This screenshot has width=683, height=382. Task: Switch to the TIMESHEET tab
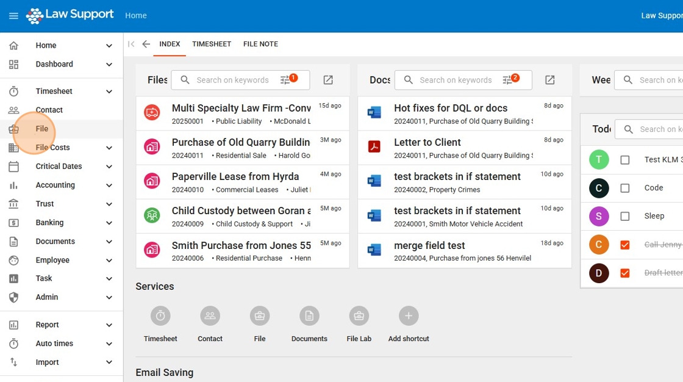tap(212, 44)
